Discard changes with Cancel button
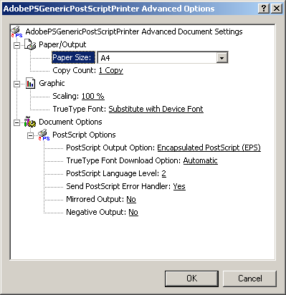This screenshot has height=295, width=286. pos(250,279)
